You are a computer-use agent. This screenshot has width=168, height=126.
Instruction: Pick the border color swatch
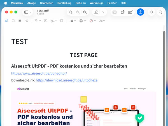[81, 21]
